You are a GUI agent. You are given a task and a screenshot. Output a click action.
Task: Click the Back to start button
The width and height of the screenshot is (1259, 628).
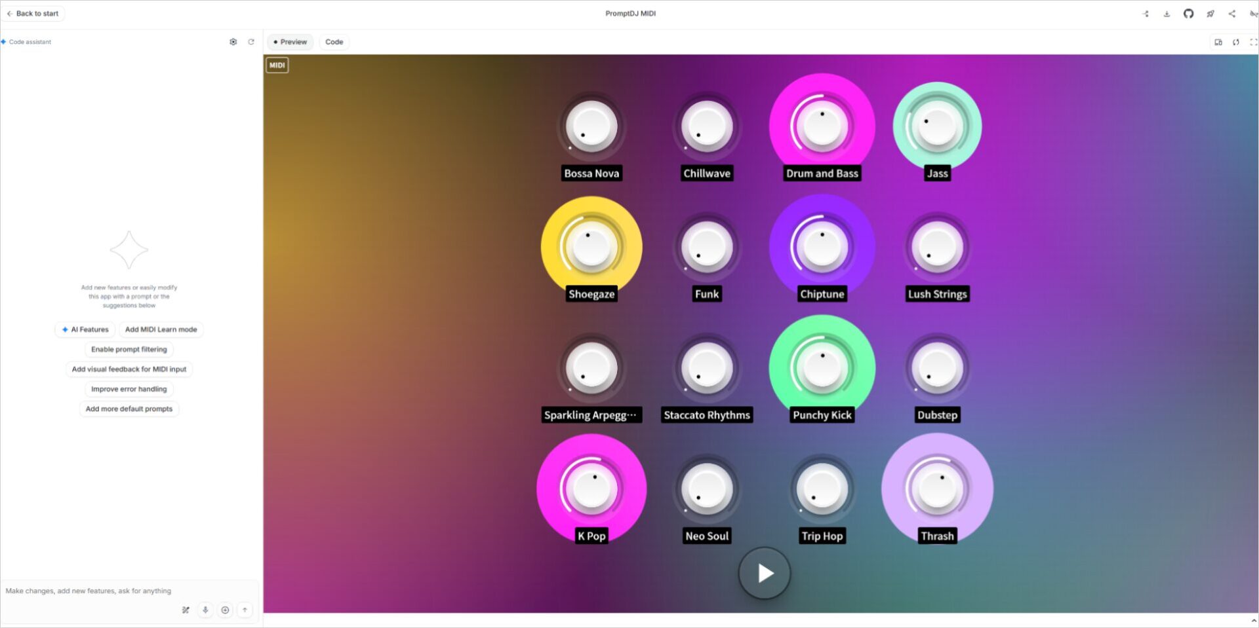(33, 13)
